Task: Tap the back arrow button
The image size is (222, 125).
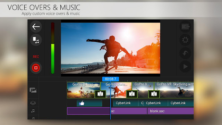Action: pyautogui.click(x=36, y=27)
